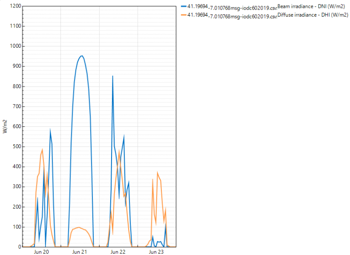The image size is (350, 255).
Task: Click the W/m2 y-axis title
Action: click(5, 126)
